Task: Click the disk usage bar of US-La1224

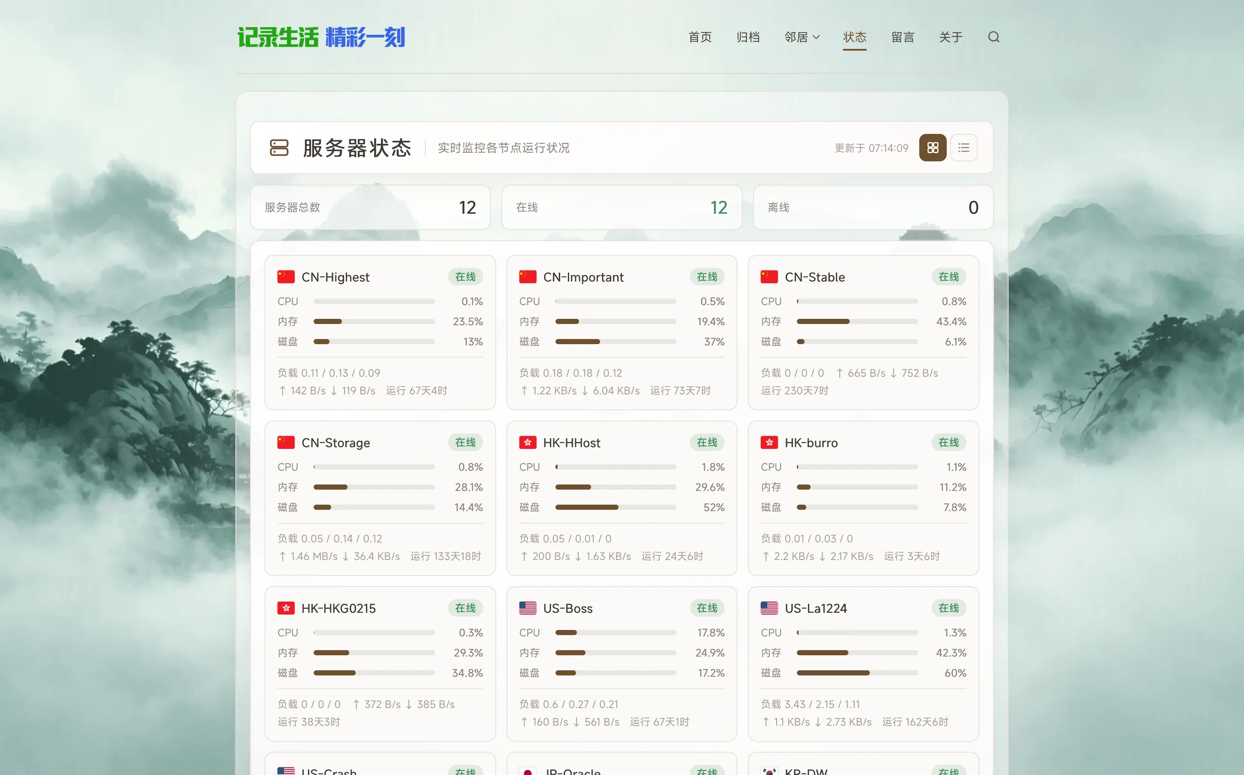Action: [x=857, y=672]
